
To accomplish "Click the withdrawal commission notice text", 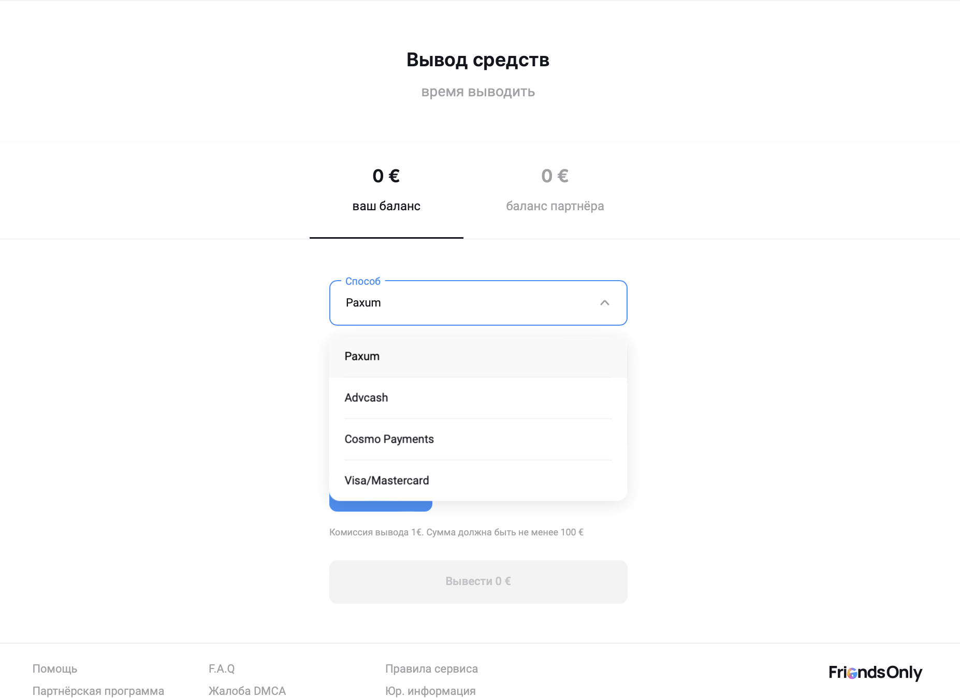I will click(456, 532).
